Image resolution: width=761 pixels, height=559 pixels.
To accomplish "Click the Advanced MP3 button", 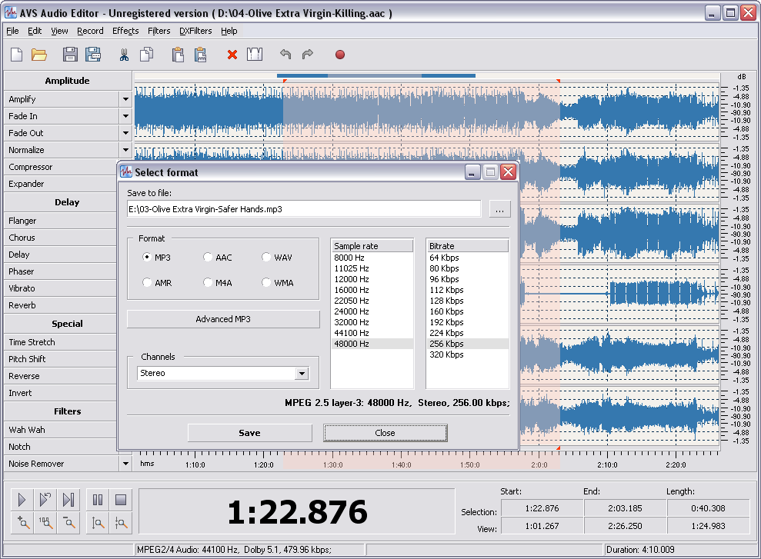I will (223, 319).
